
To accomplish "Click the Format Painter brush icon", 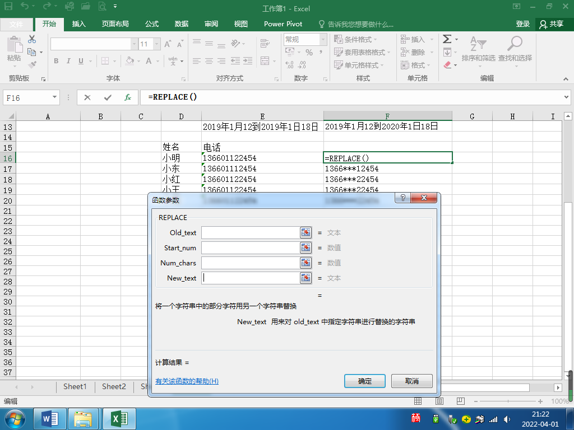I will (x=32, y=65).
